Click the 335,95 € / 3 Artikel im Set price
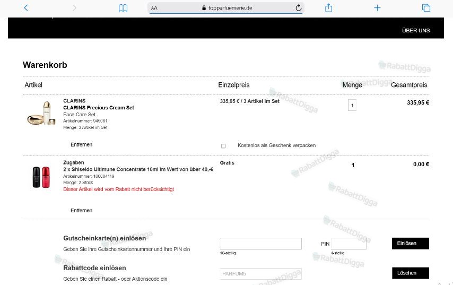The width and height of the screenshot is (453, 285). tap(250, 101)
